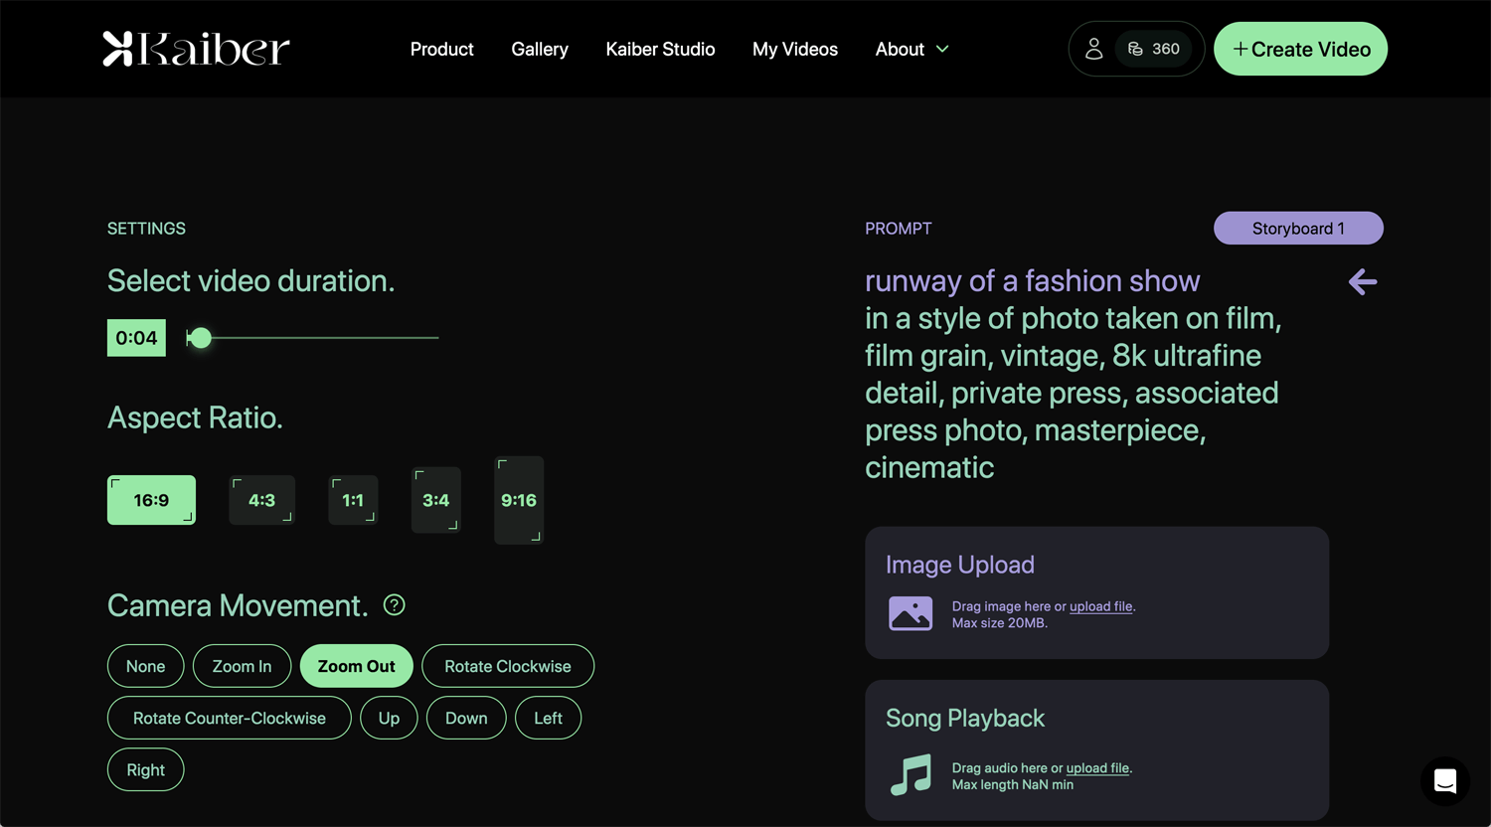The height and width of the screenshot is (827, 1491).
Task: Select the 1:1 aspect ratio
Action: [353, 500]
